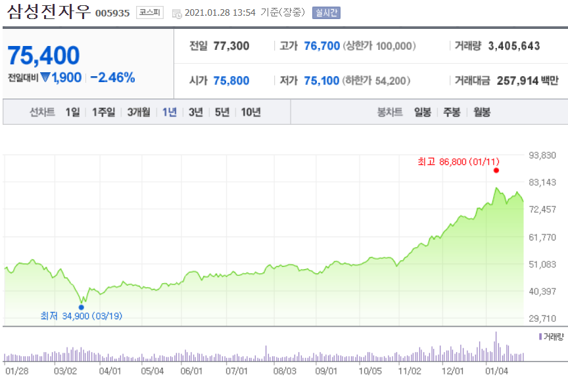Click the stock code 005935

pyautogui.click(x=112, y=13)
